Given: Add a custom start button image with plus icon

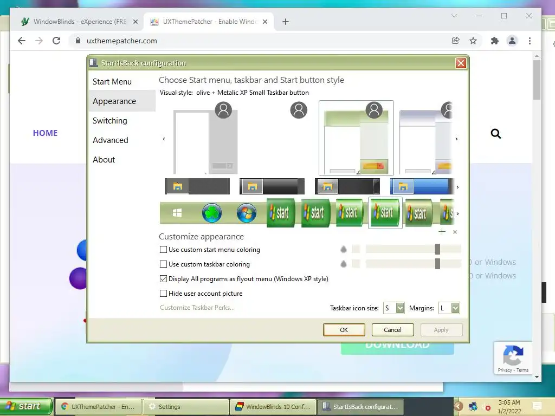Looking at the screenshot, I should [x=442, y=232].
